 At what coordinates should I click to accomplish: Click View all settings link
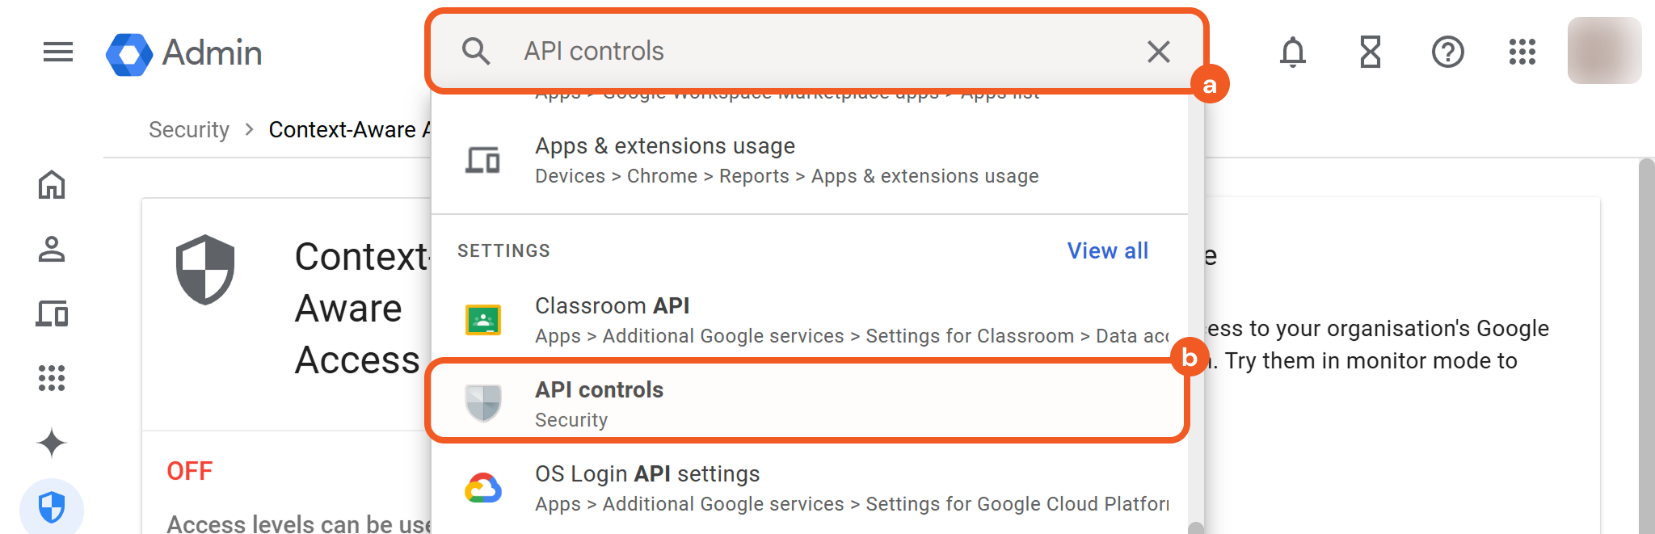1107,251
